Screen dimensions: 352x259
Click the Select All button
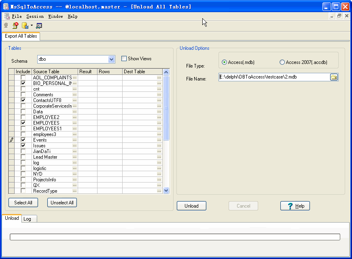(23, 203)
